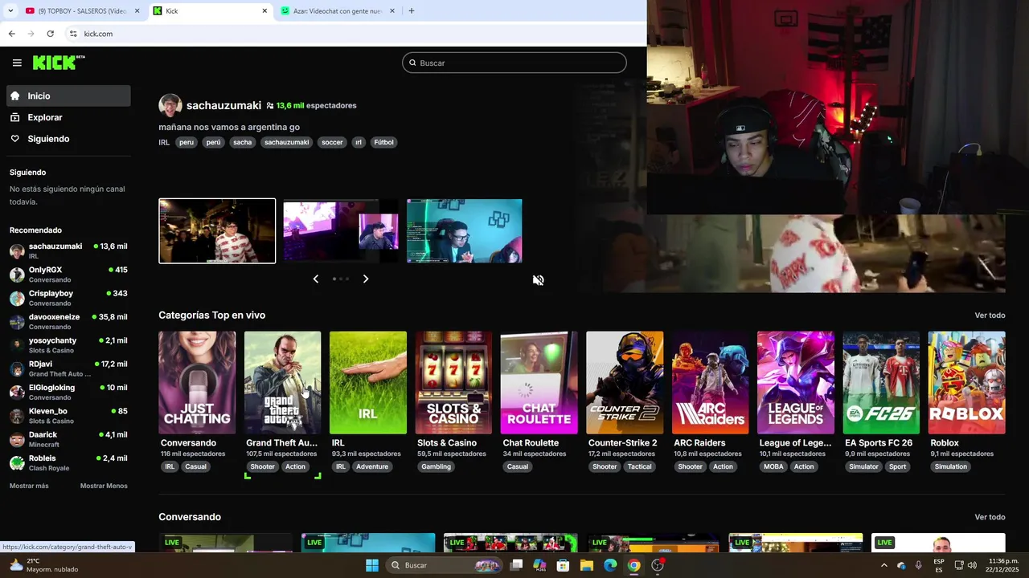Select 'Simulation' tag under Roblox
This screenshot has height=578, width=1029.
pyautogui.click(x=951, y=466)
